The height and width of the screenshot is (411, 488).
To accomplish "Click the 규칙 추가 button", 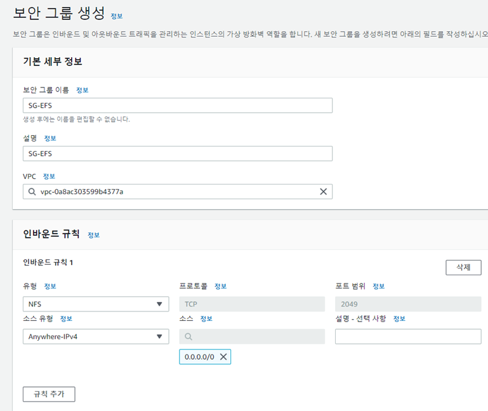I will pos(49,395).
